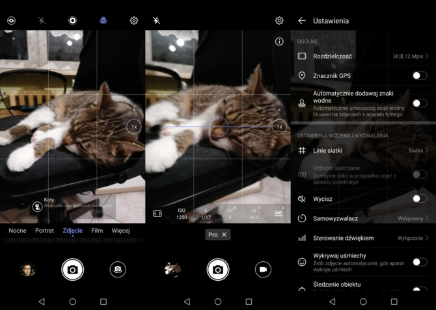The height and width of the screenshot is (310, 436).
Task: Open gallery thumbnail with man's face
Action: (x=27, y=270)
